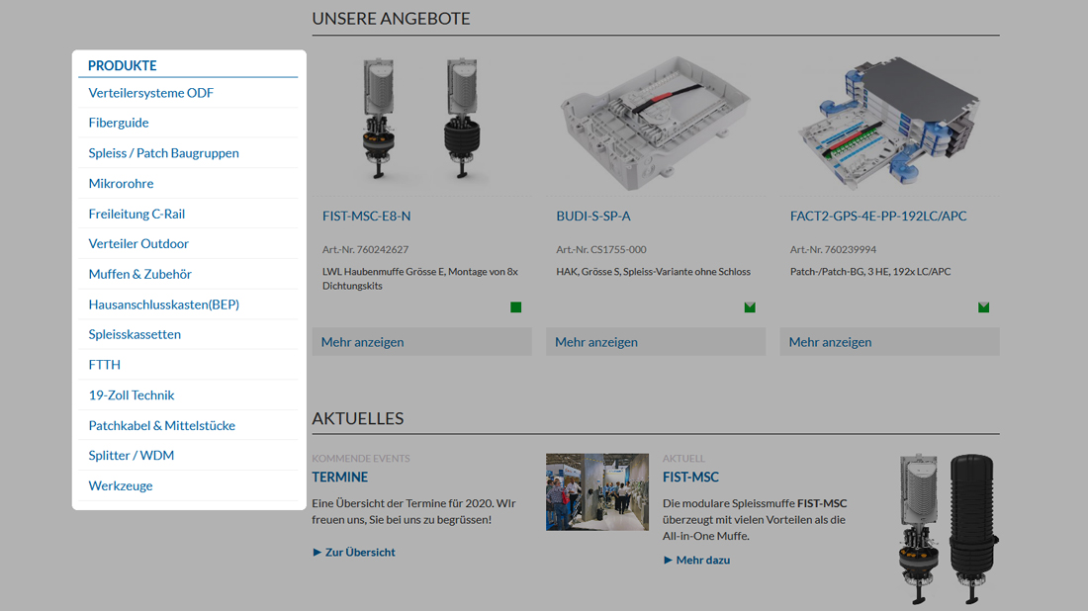Open FIST-MSC splice closure image in Aktuelles
The width and height of the screenshot is (1088, 611).
click(x=948, y=529)
